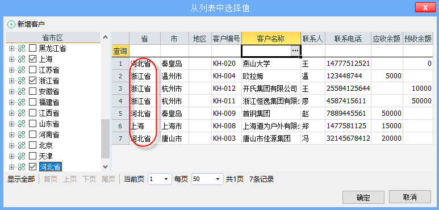Select the 开氏集团有限公司 cell
This screenshot has width=439, height=210.
271,89
